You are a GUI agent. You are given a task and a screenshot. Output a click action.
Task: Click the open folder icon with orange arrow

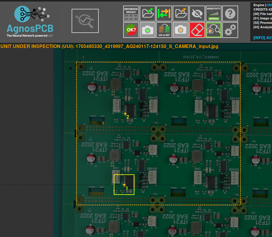point(181,14)
